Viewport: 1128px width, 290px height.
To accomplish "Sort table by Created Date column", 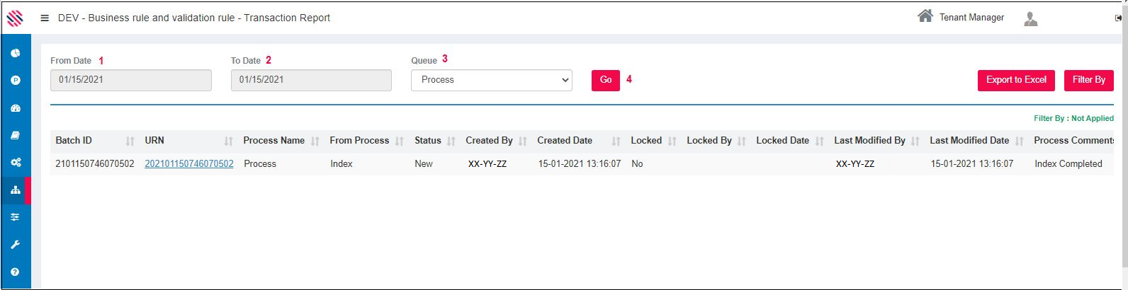I will coord(616,141).
